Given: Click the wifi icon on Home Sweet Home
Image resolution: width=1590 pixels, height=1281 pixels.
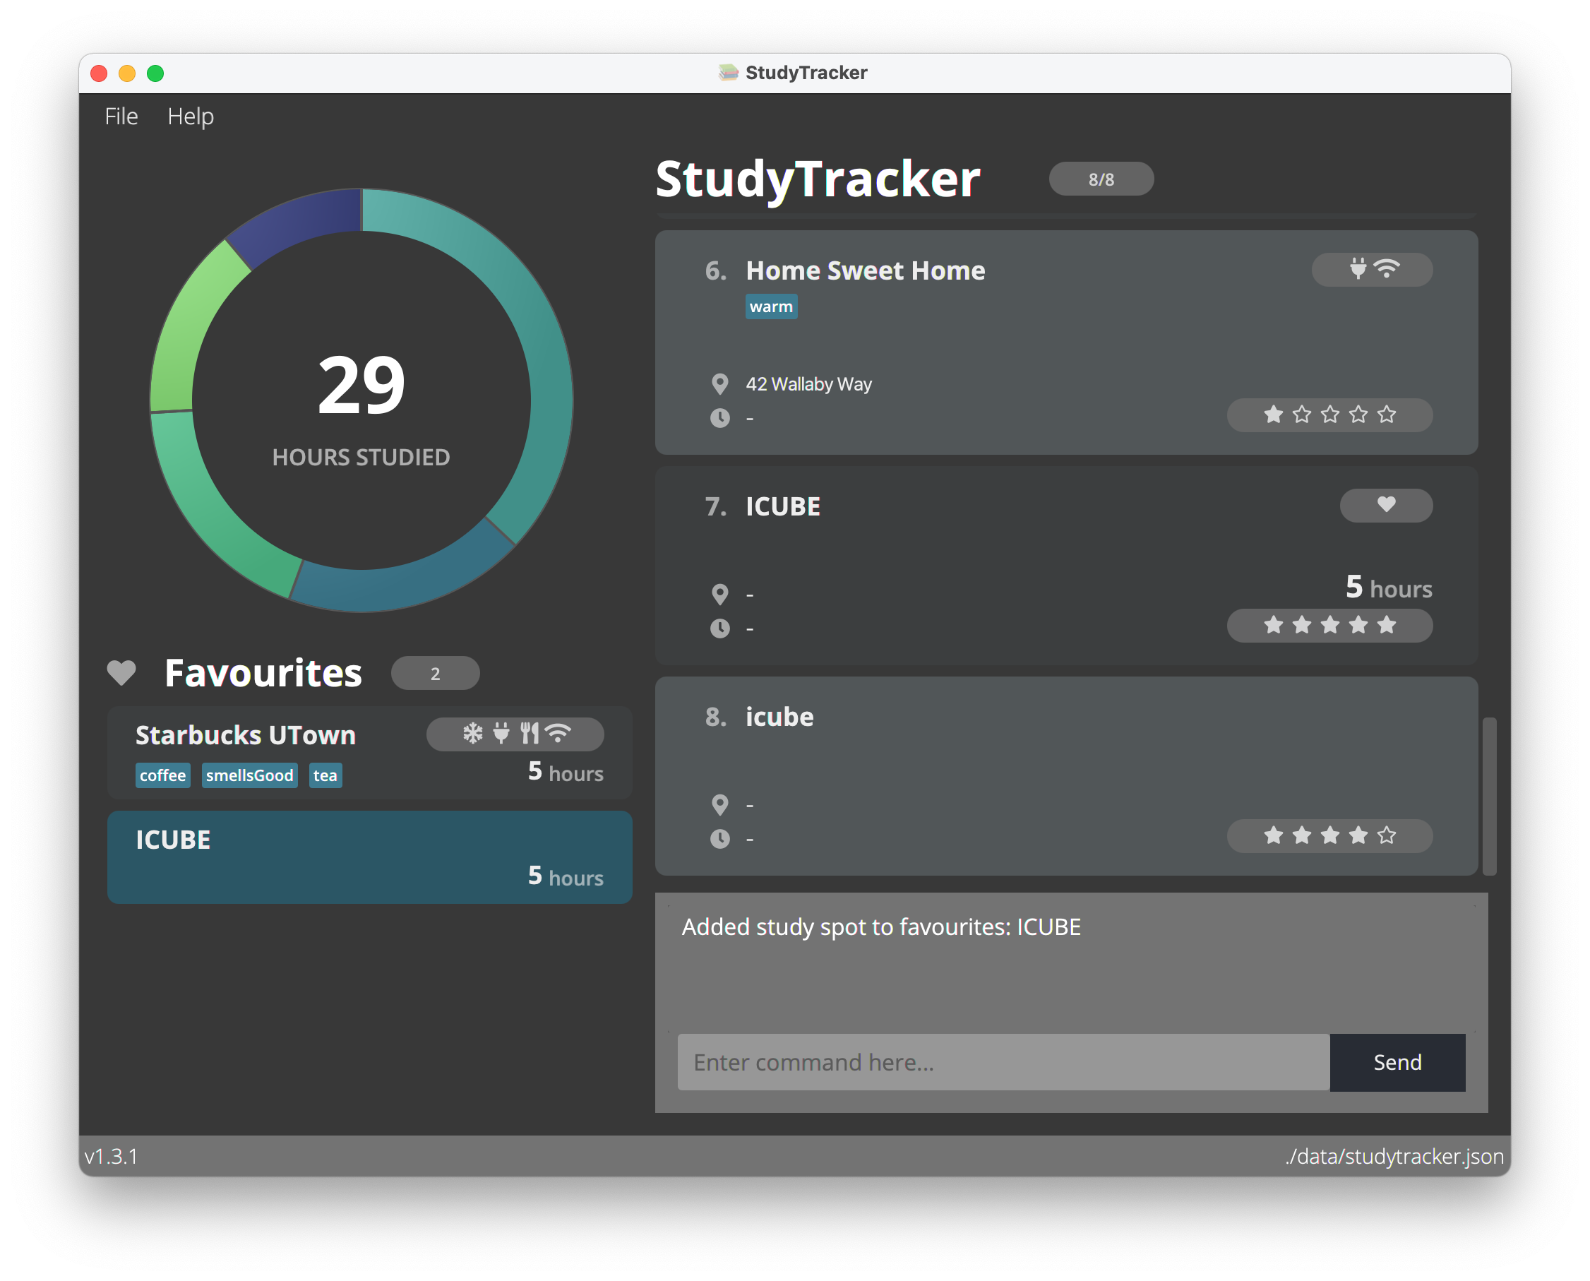Looking at the screenshot, I should tap(1387, 268).
